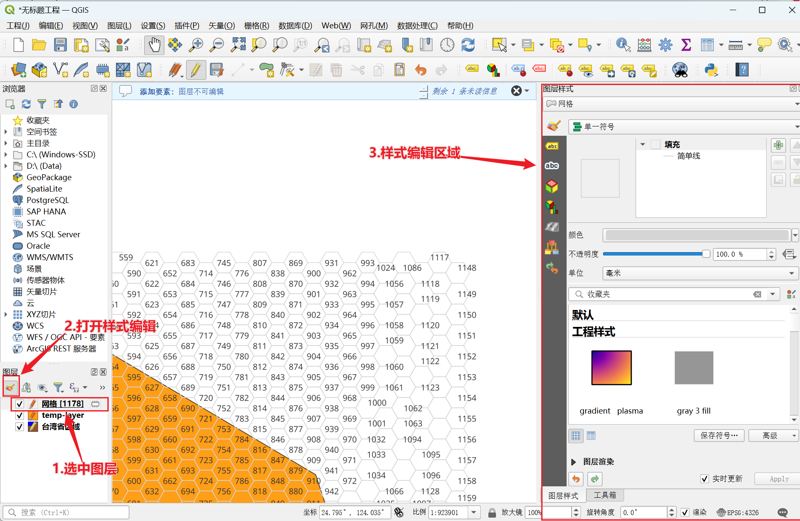
Task: Toggle the 实时更新 live update checkbox
Action: 704,479
